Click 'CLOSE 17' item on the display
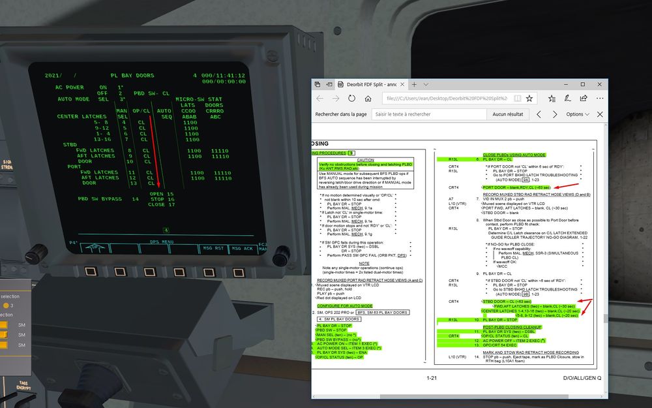 point(161,205)
